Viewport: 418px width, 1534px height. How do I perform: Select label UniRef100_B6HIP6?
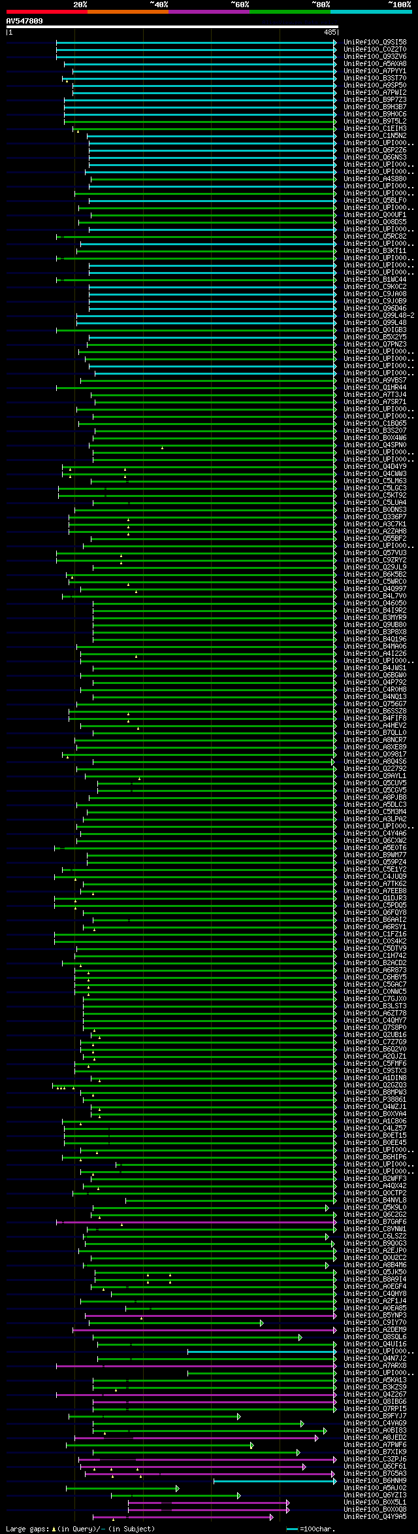375,1157
